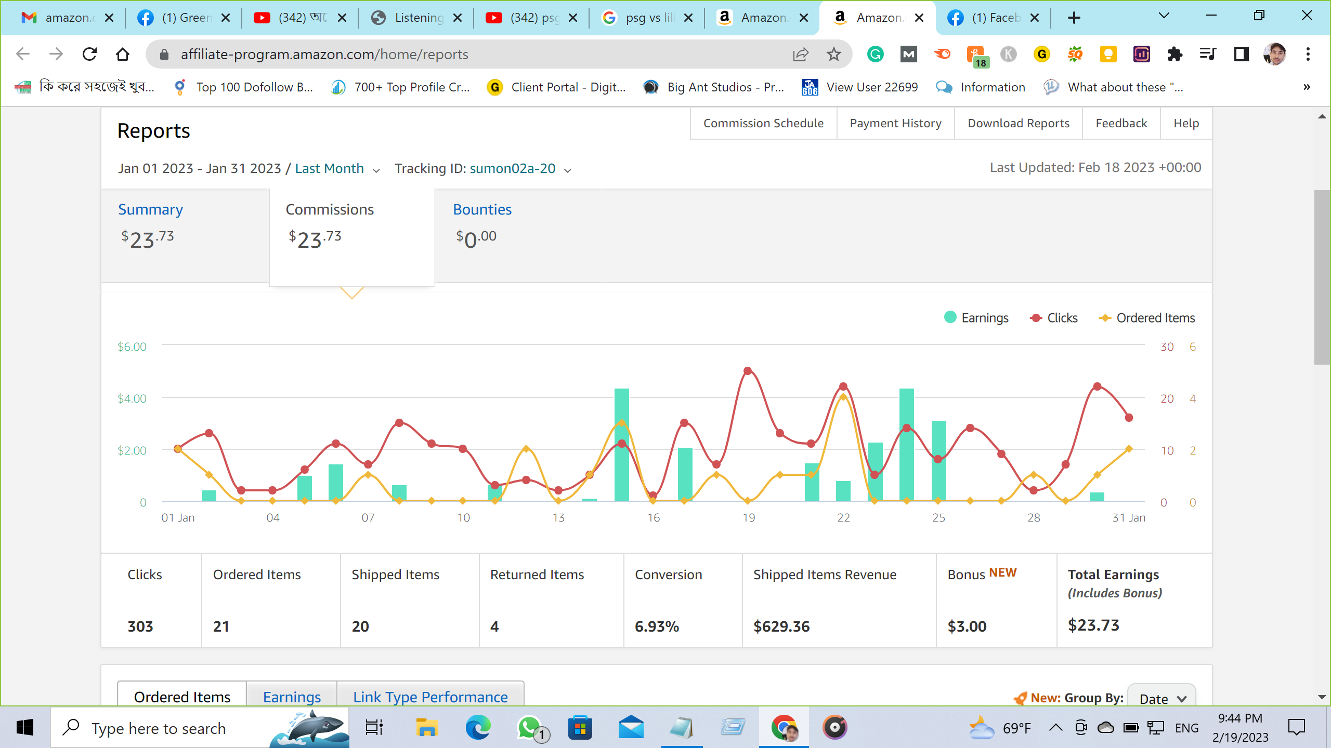Open the yellow lightbulb extension icon
The width and height of the screenshot is (1331, 748).
click(1108, 54)
